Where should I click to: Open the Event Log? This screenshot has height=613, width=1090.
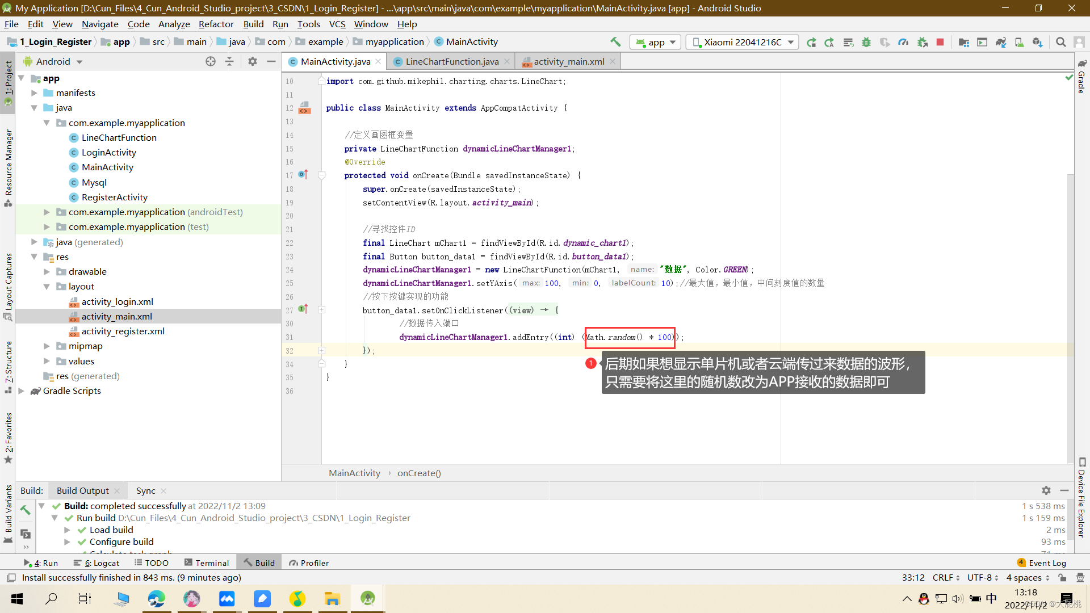(1047, 562)
